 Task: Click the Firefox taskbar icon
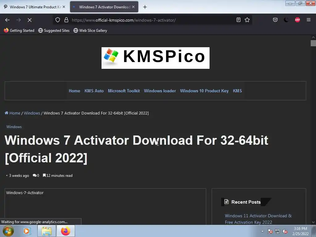tap(66, 231)
